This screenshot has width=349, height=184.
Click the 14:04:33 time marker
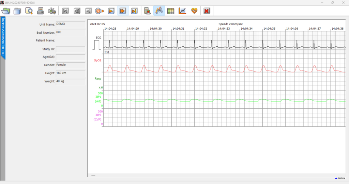pos(224,29)
